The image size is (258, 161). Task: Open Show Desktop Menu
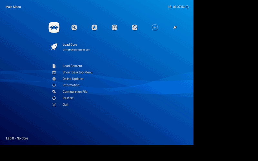tap(77, 72)
